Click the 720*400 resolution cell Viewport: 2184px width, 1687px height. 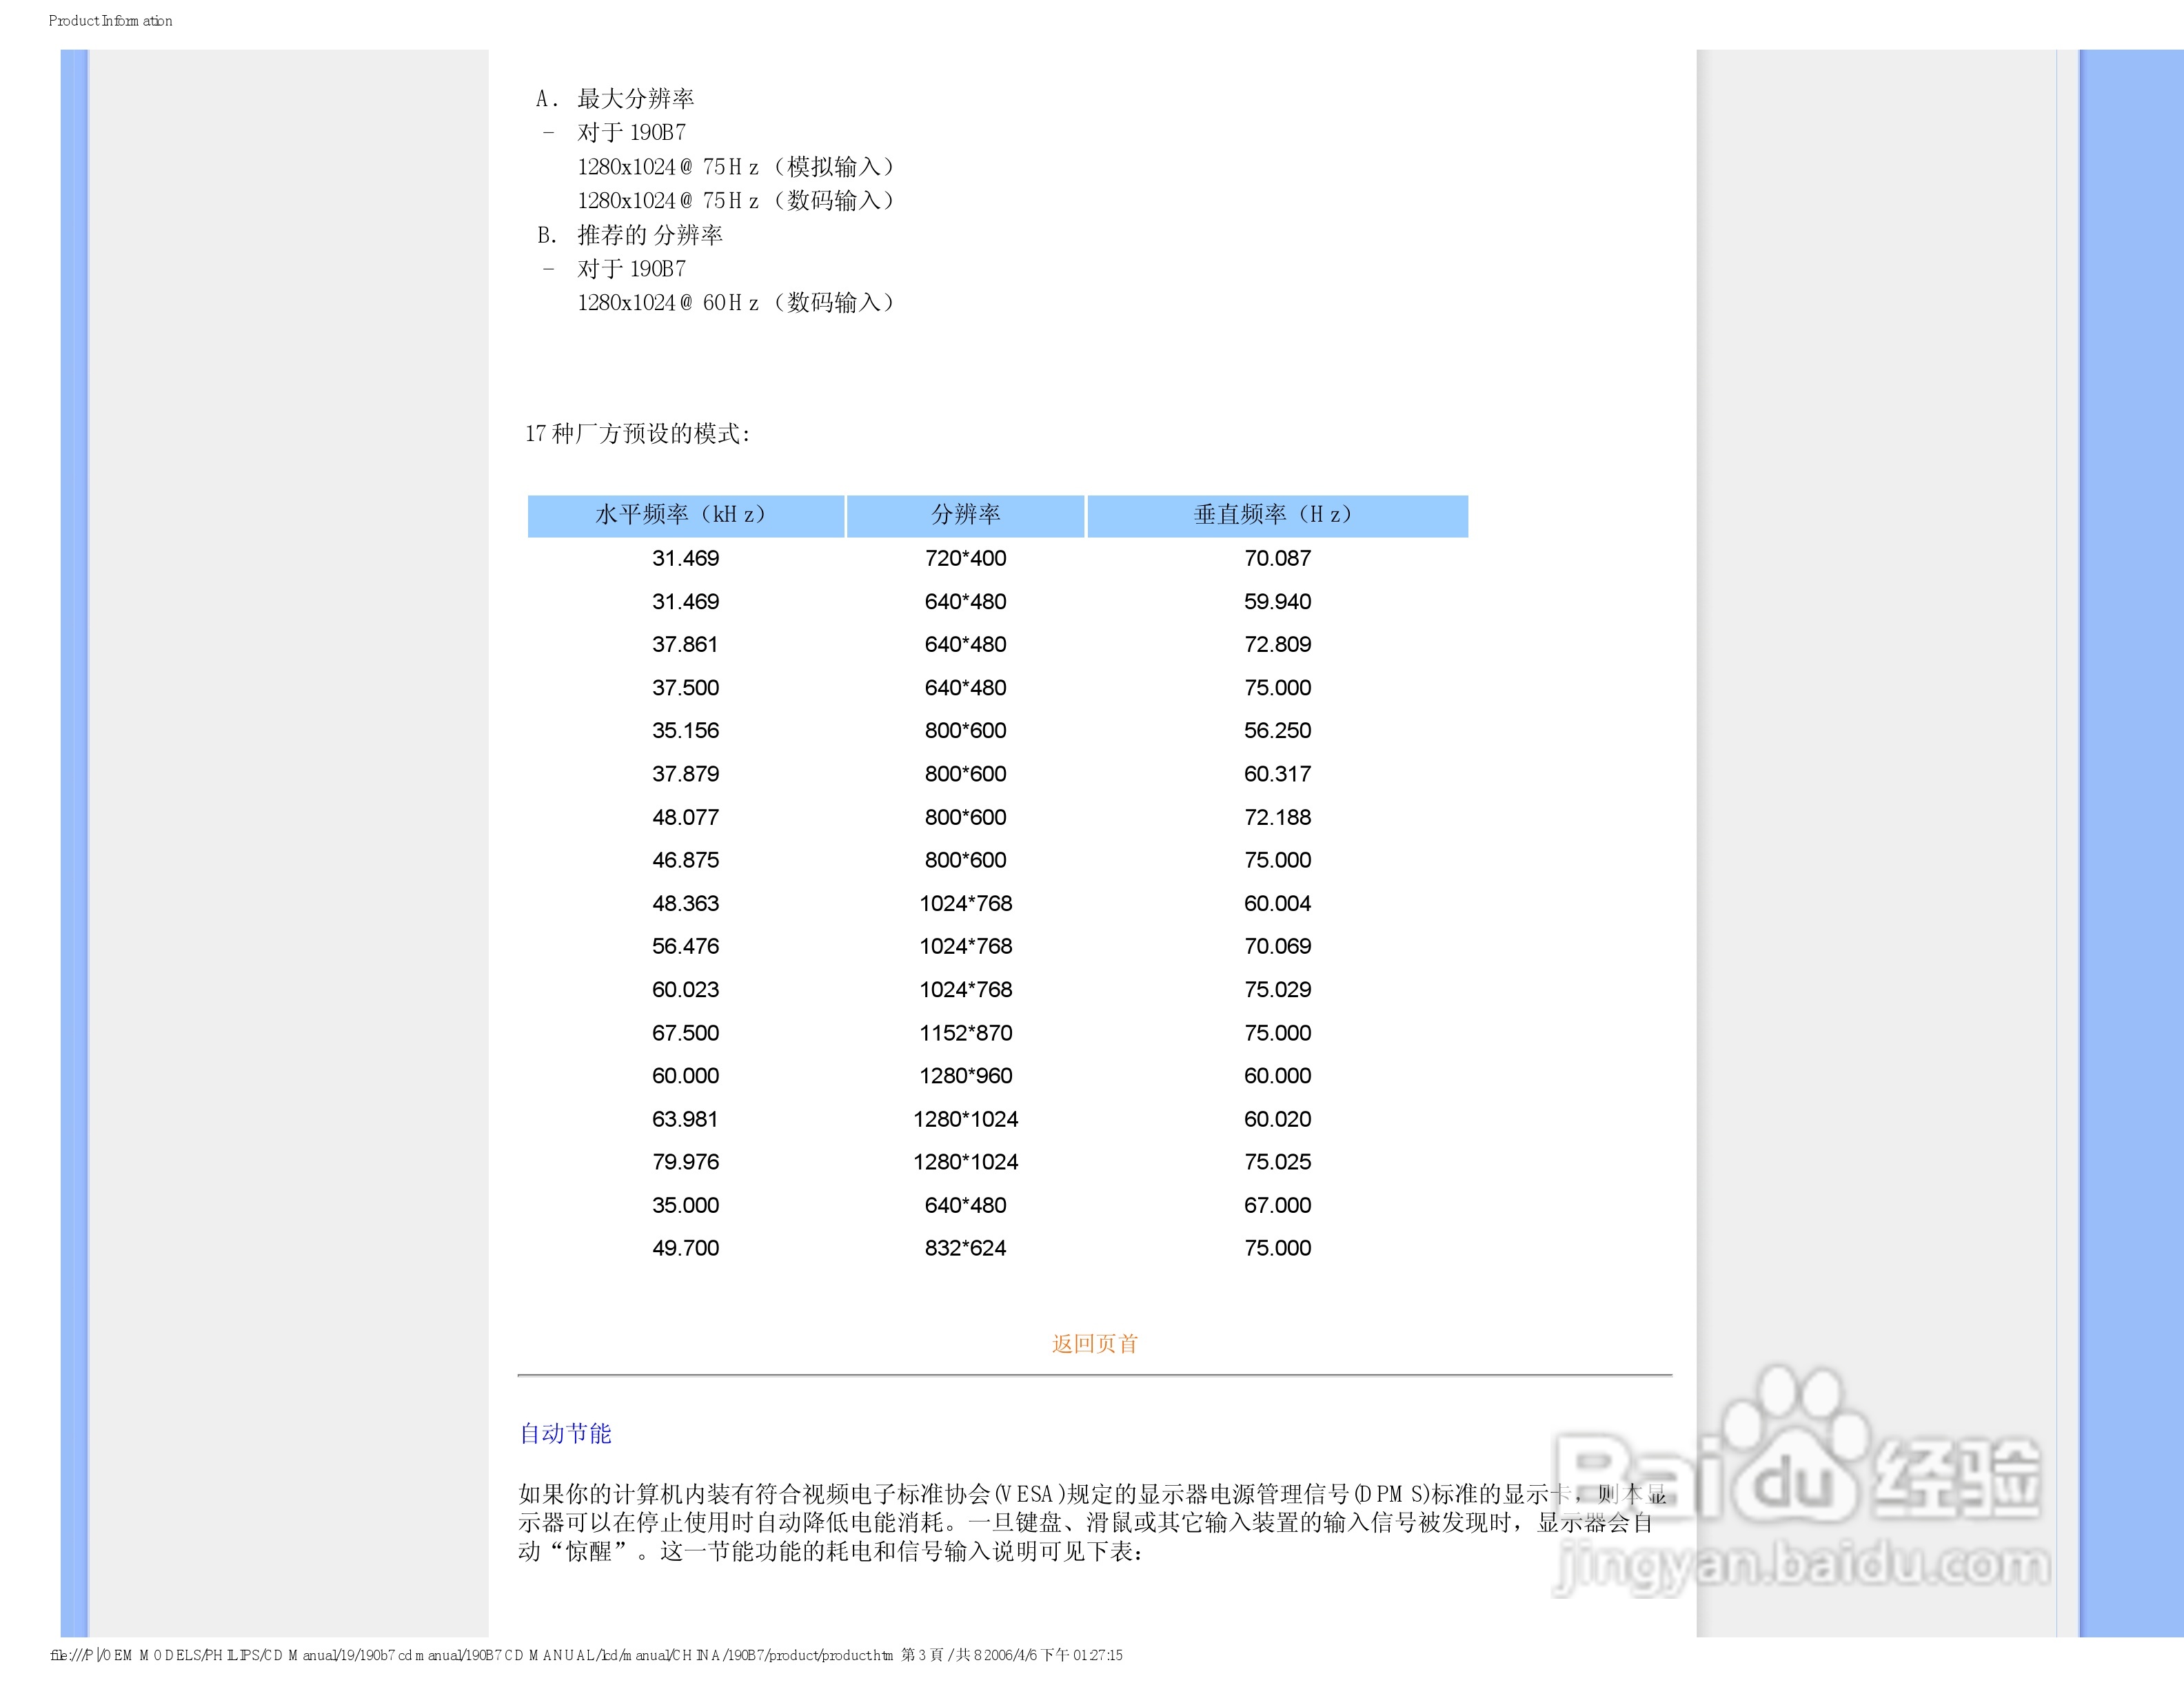tap(965, 559)
